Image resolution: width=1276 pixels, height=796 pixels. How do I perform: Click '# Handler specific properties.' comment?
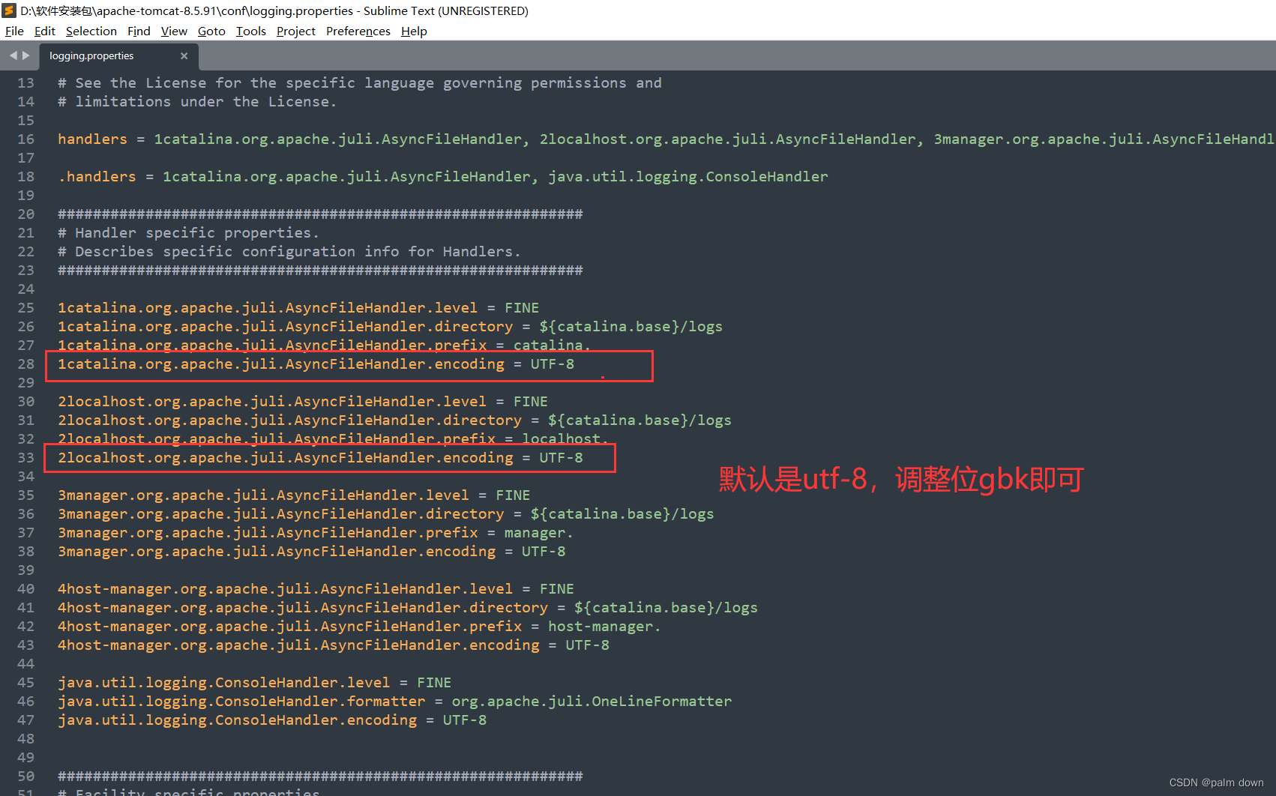pyautogui.click(x=188, y=232)
